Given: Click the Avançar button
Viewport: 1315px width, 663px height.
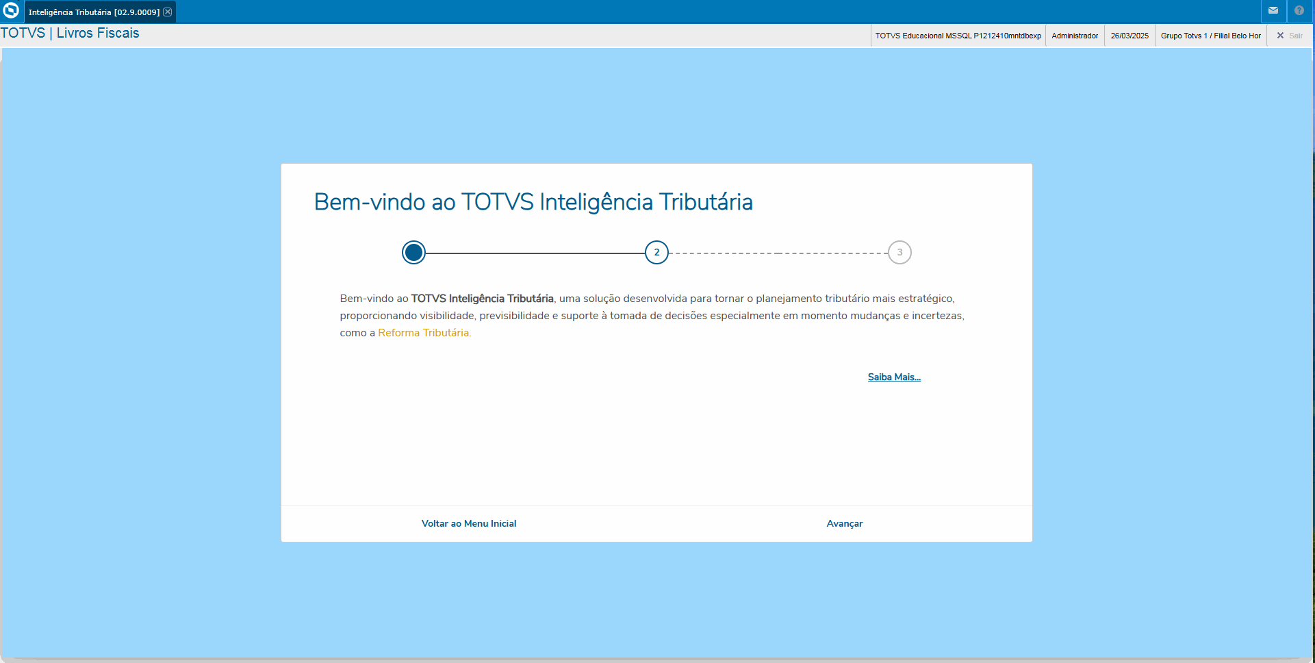Looking at the screenshot, I should point(845,523).
